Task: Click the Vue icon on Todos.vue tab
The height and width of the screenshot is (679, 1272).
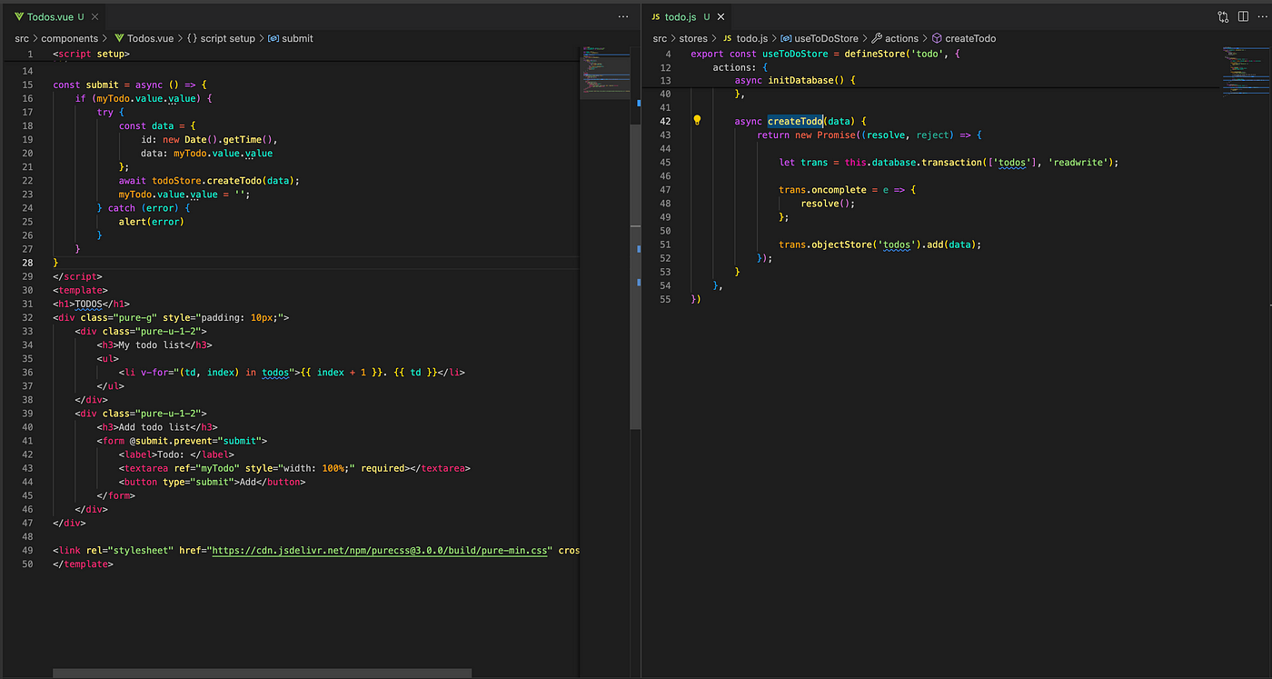Action: click(x=19, y=16)
